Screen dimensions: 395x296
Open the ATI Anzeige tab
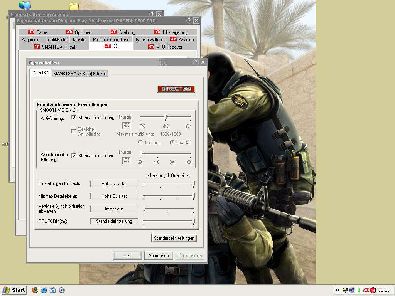pos(182,40)
